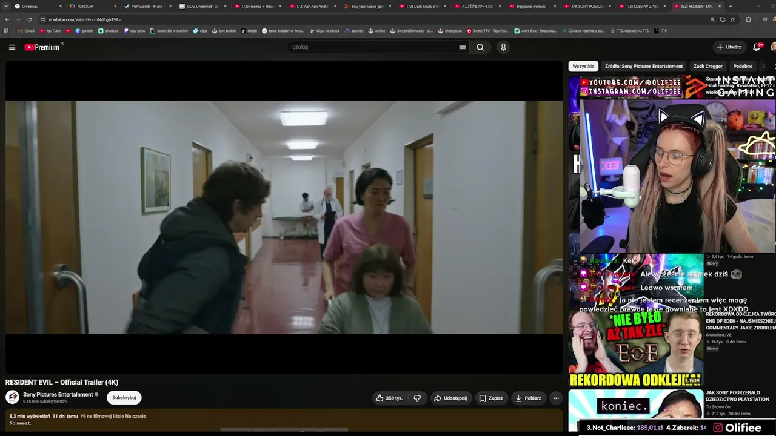776x436 pixels.
Task: Open the Rekordowa Odklejka video thumbnail
Action: click(x=636, y=348)
